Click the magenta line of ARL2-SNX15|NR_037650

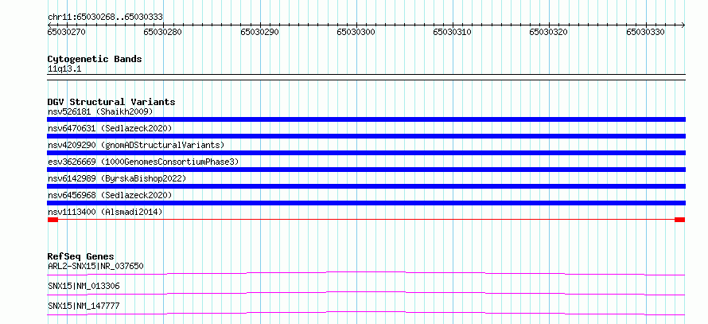tap(366, 273)
